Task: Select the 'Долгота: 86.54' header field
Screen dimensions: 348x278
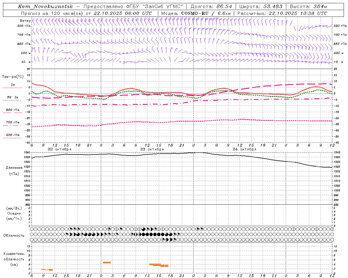Action: point(212,7)
